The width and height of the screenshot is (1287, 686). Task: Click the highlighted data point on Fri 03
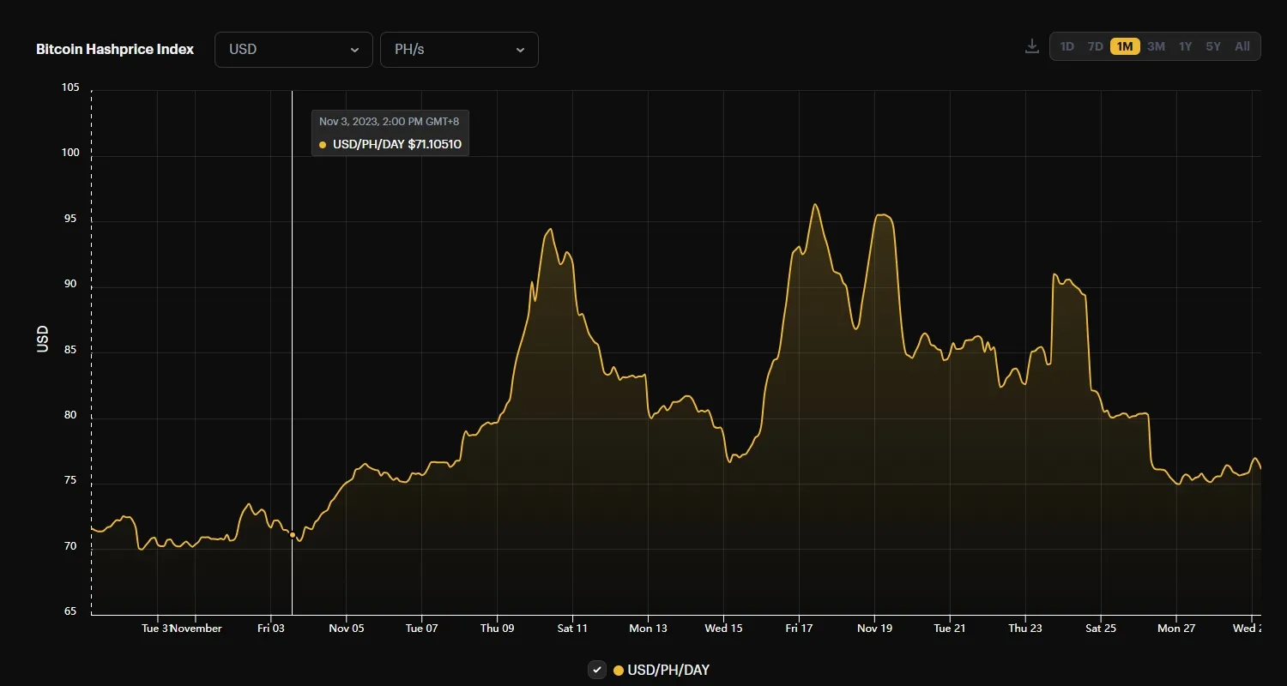coord(293,534)
